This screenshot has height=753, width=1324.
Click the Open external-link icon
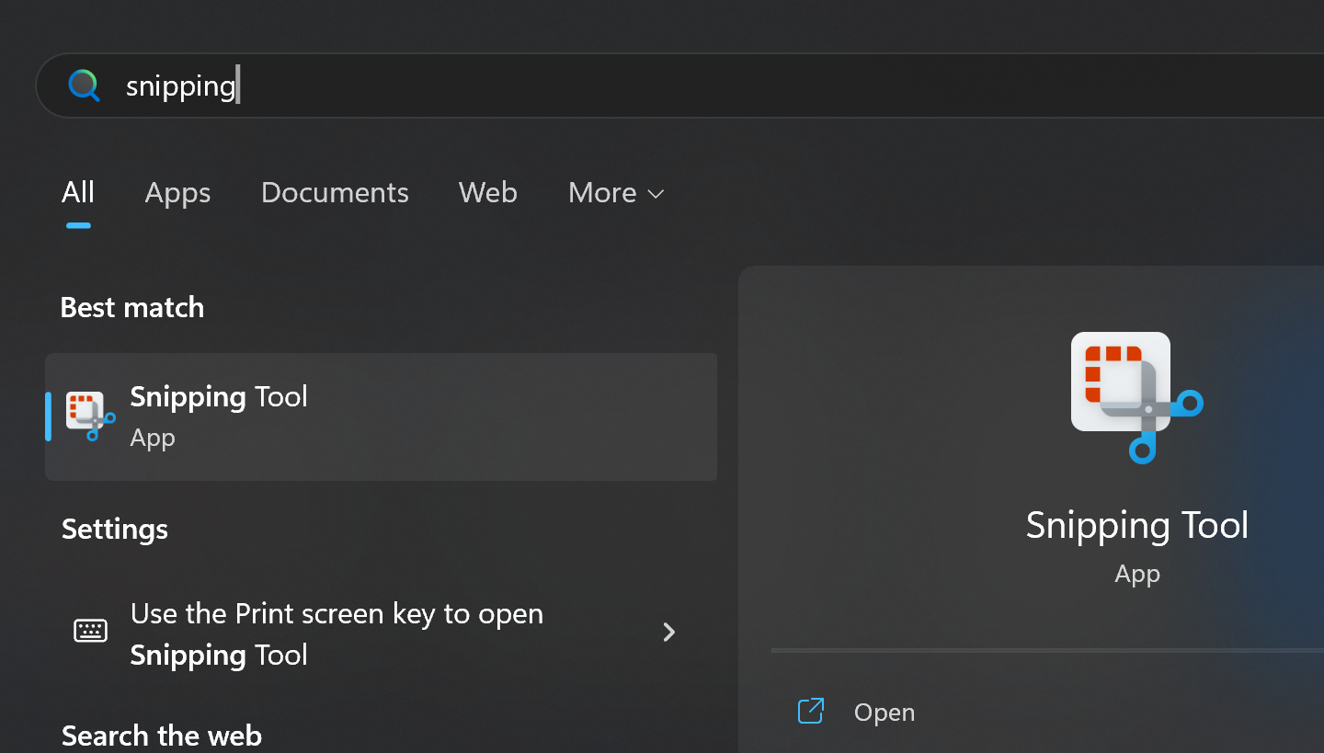coord(811,711)
